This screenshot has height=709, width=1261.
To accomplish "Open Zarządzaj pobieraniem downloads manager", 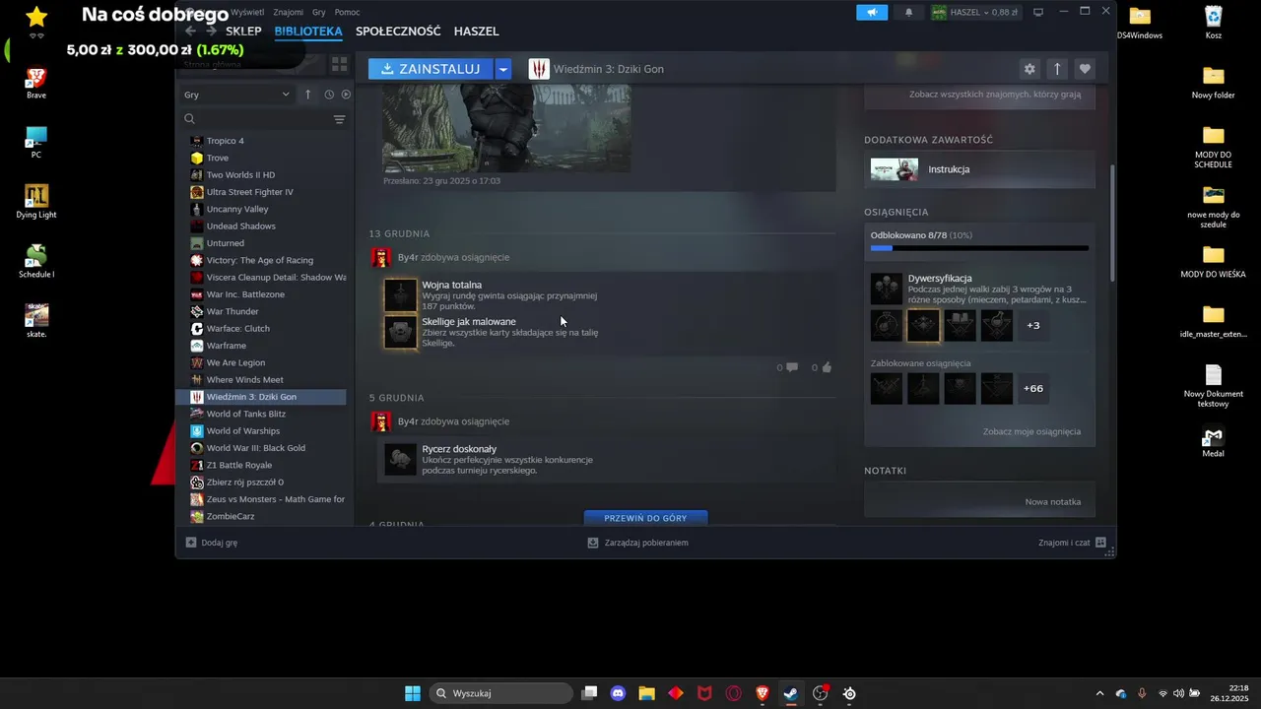I will click(637, 543).
